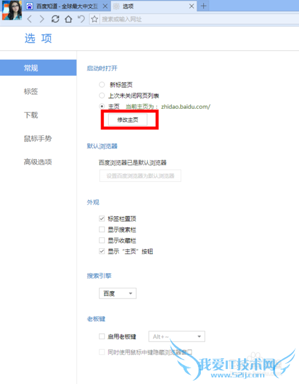Click the zhidao.baidu.com/ homepage link
The image size is (299, 384).
(185, 106)
